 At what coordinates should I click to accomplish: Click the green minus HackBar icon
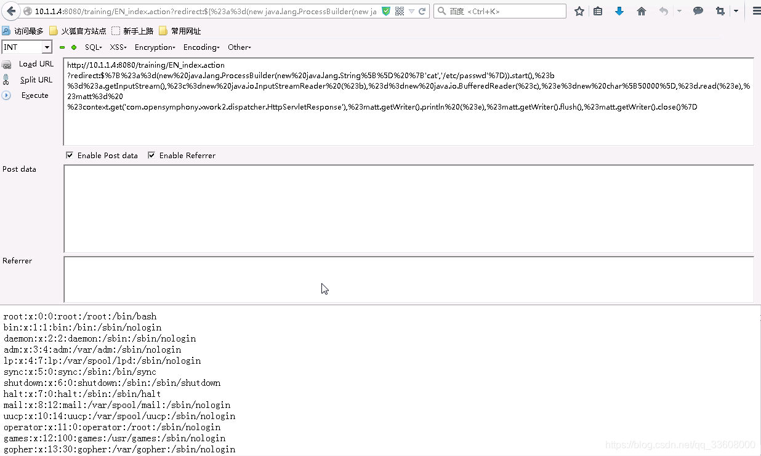click(x=62, y=47)
